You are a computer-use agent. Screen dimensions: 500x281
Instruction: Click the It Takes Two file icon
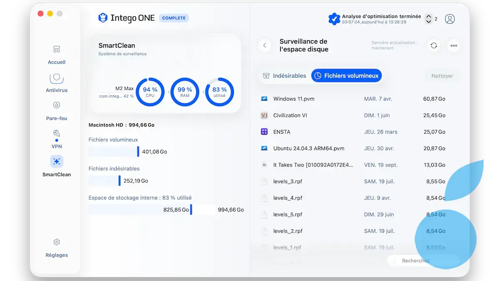264,165
